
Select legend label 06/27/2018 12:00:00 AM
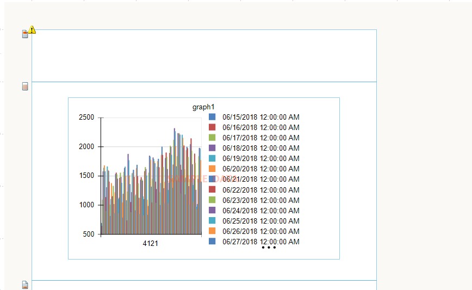(261, 242)
